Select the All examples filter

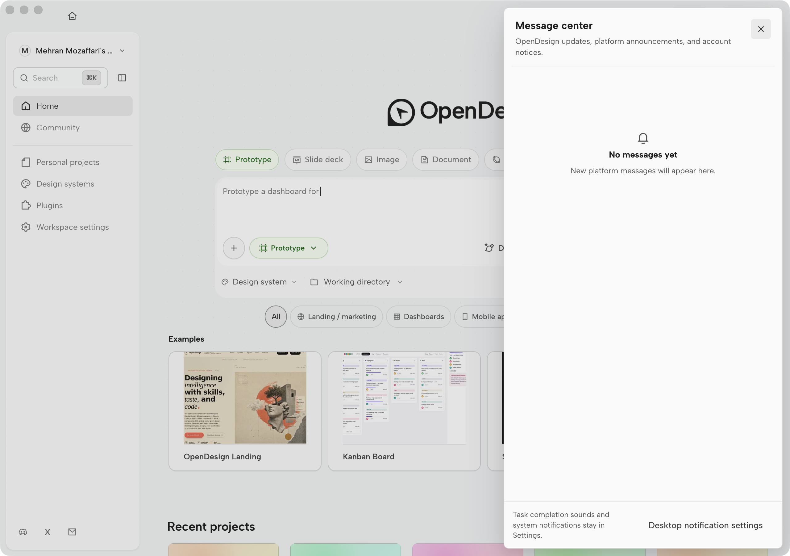[x=276, y=317]
